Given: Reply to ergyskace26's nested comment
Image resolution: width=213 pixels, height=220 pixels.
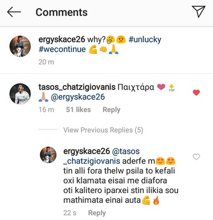Looking at the screenshot, I should coord(97,213).
